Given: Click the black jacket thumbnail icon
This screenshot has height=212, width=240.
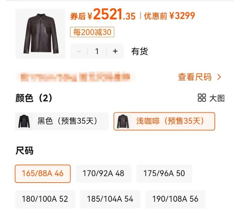Looking at the screenshot, I should click(24, 121).
